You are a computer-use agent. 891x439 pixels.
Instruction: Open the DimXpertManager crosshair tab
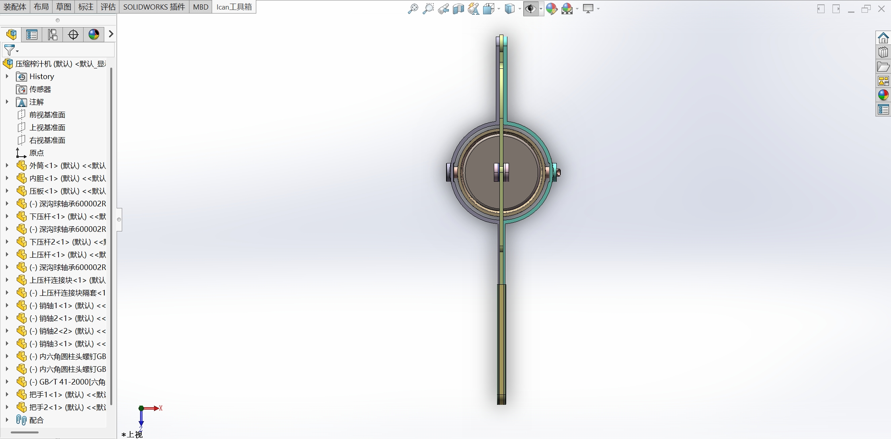point(73,35)
